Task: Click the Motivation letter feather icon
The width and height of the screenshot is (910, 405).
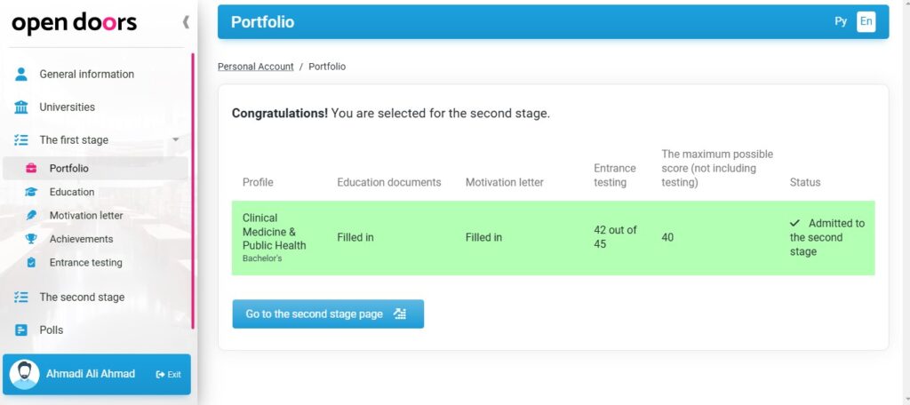Action: [31, 215]
